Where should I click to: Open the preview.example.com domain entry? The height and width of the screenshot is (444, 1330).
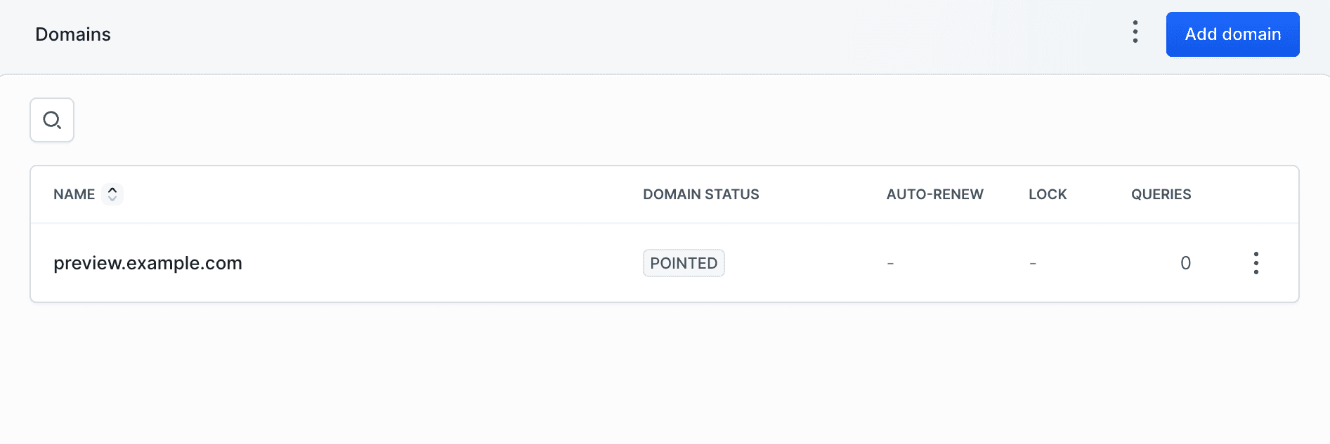coord(148,263)
